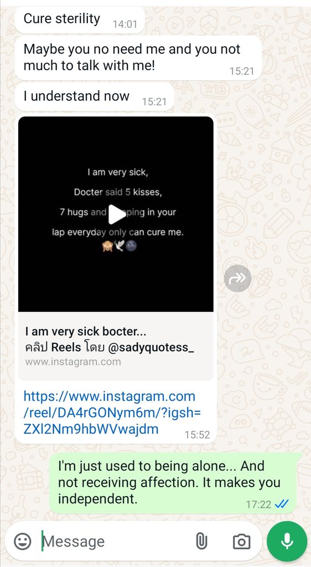Click the www.instagram.com domain text
Image resolution: width=311 pixels, height=567 pixels.
tap(73, 362)
